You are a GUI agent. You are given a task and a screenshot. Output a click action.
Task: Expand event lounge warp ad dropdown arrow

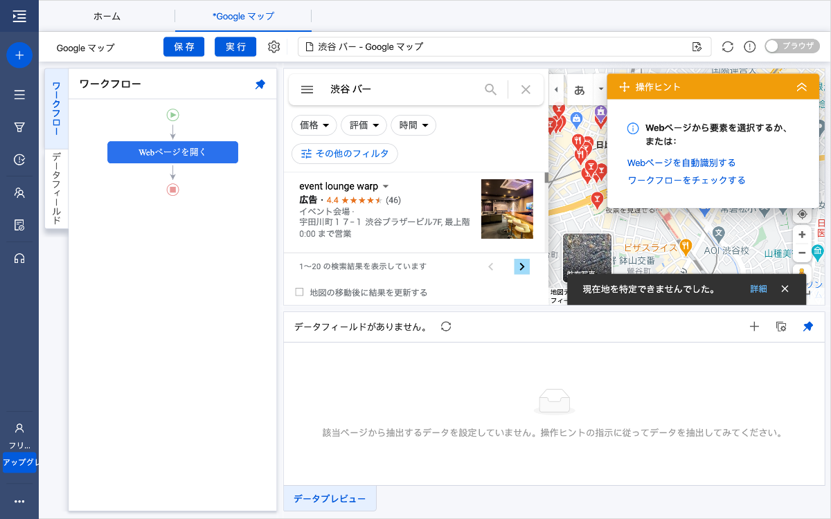point(386,187)
